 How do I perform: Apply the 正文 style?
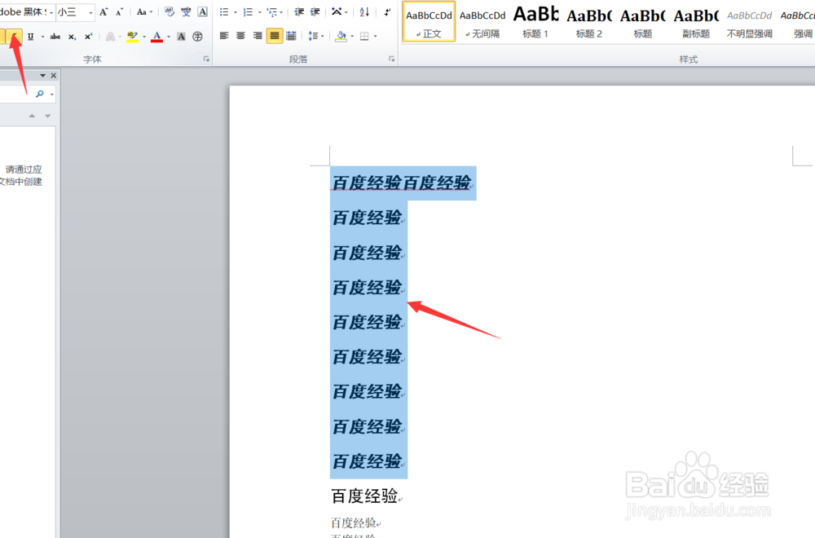pyautogui.click(x=429, y=22)
